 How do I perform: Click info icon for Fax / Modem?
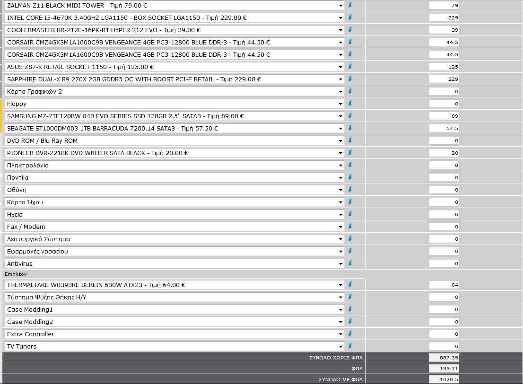(350, 226)
